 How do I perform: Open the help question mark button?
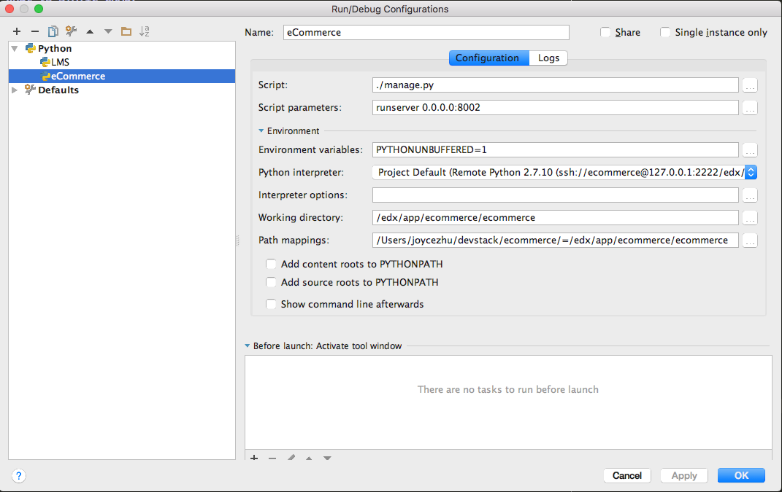tap(19, 476)
